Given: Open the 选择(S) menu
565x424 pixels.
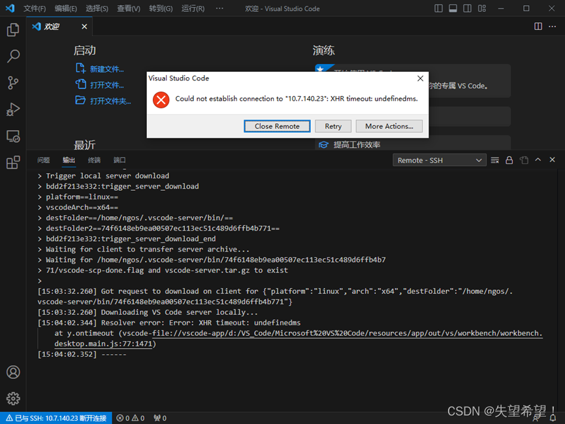Looking at the screenshot, I should (x=97, y=8).
